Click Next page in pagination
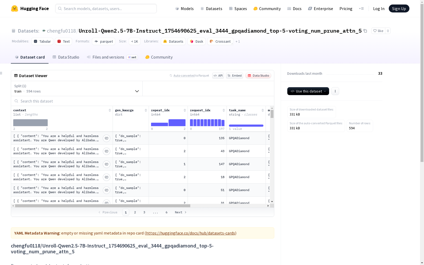424x265 pixels. pos(181,212)
